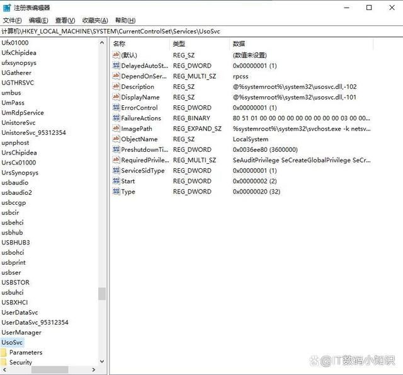Select the UfxChipidea key

19,53
